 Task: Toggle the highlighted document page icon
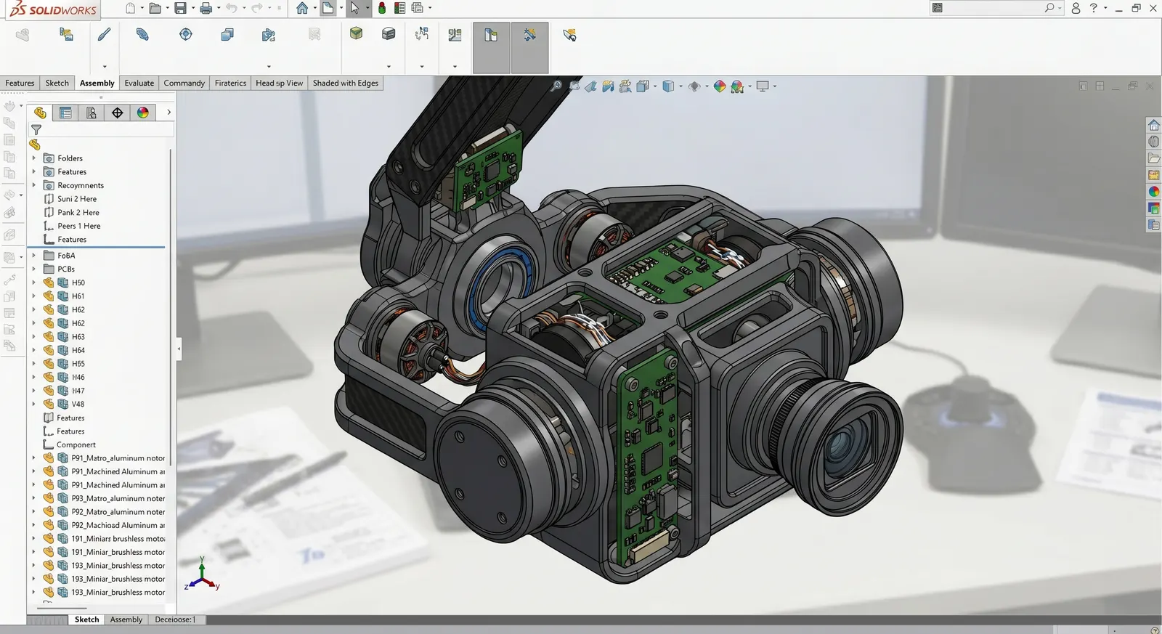coord(328,8)
